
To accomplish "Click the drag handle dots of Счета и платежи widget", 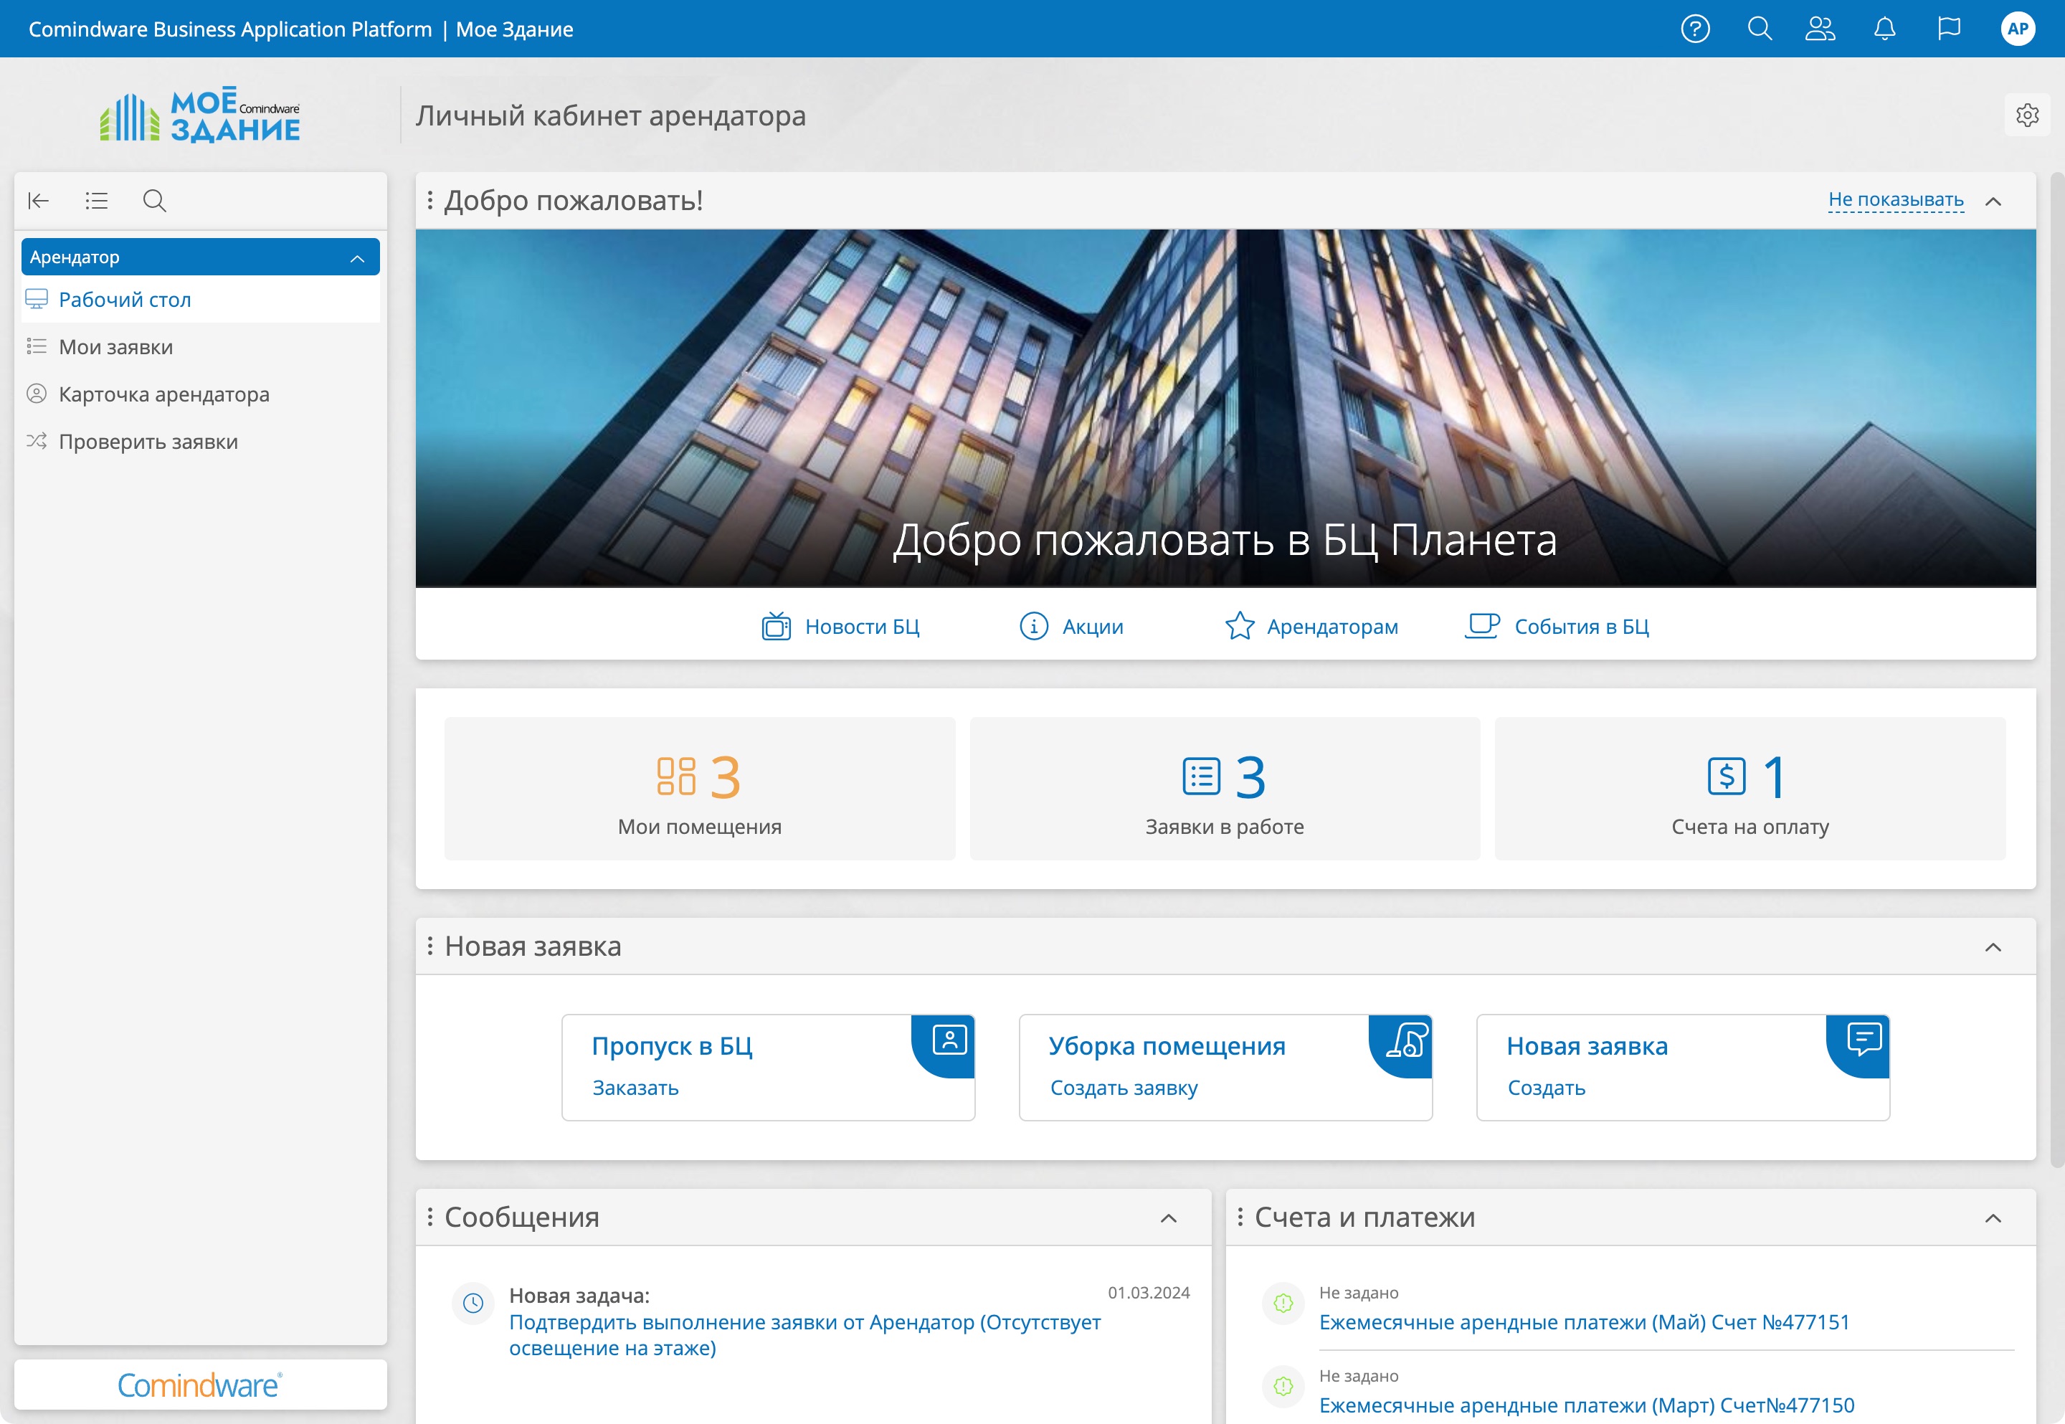I will 1240,1217.
